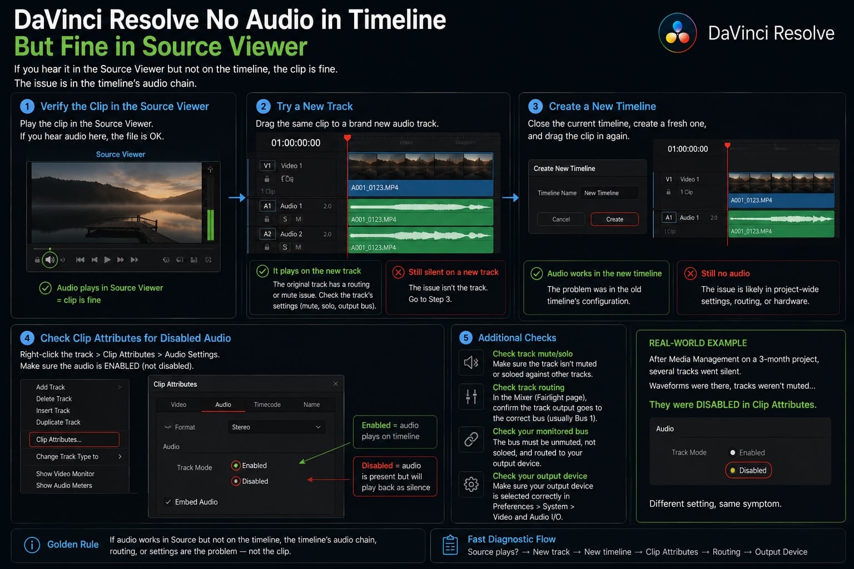The height and width of the screenshot is (569, 854).
Task: Lock the Audio 1 track in Try a New Track
Action: coord(267,219)
